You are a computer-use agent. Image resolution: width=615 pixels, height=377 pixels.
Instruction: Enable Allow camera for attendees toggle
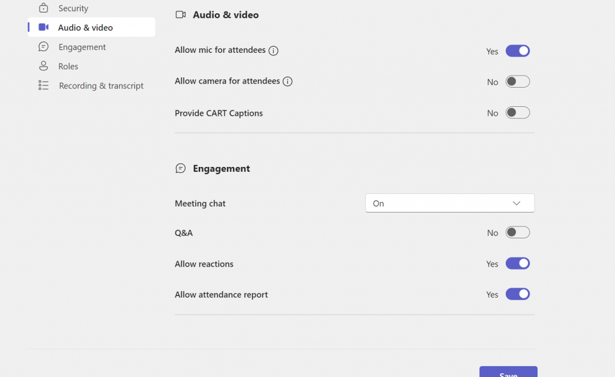point(517,82)
